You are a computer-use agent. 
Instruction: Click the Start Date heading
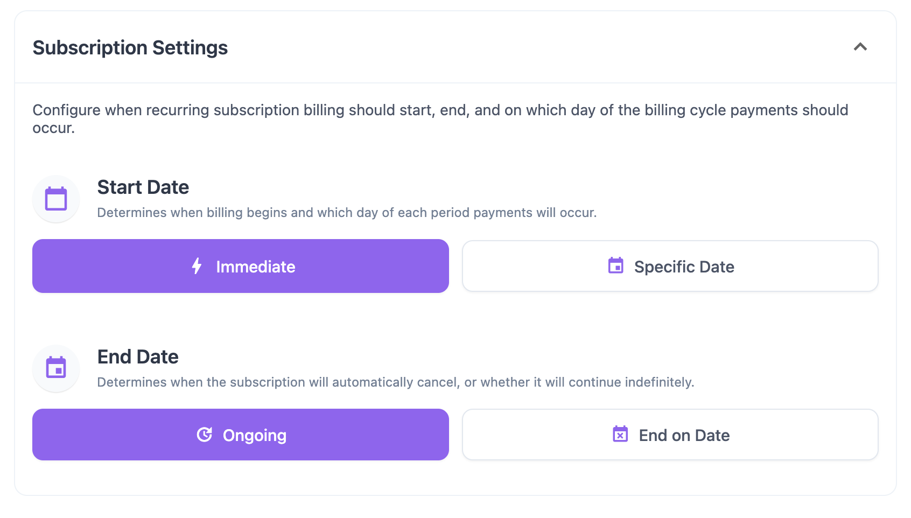143,187
